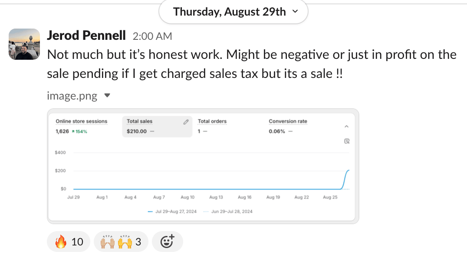Click the add reaction smiley icon
Viewport: 467px width, 258px height.
click(167, 242)
